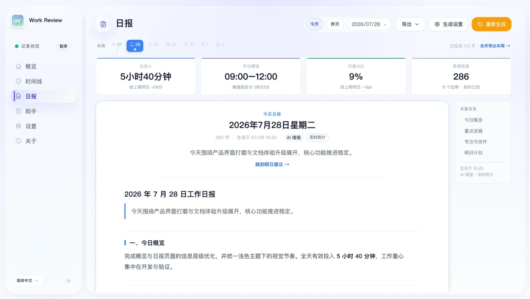Click the document icon beside 日报 title
Image resolution: width=530 pixels, height=299 pixels.
click(x=103, y=24)
